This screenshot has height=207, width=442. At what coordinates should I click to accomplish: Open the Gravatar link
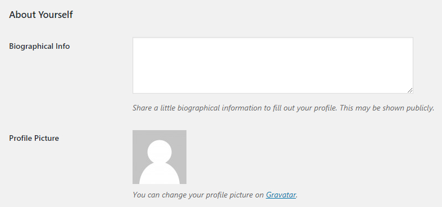pos(281,195)
